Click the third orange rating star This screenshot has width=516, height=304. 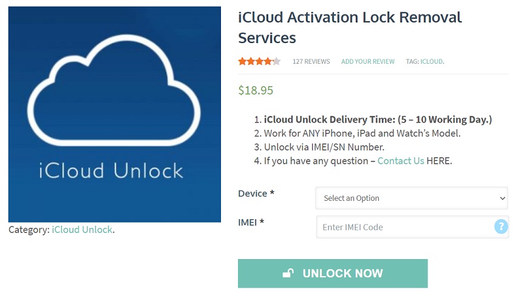(259, 61)
